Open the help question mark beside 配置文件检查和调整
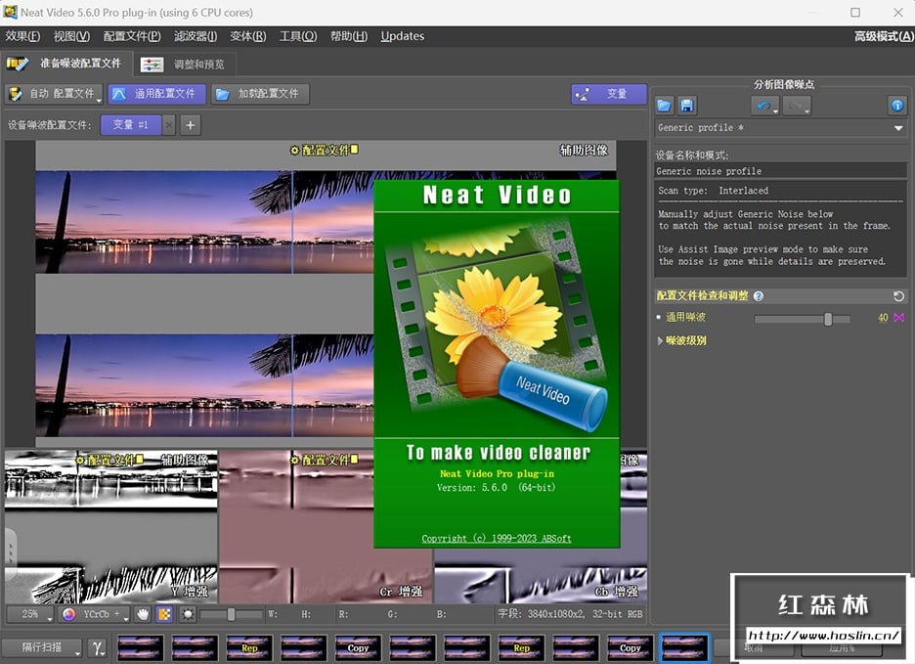Screen dimensions: 915x664 [x=759, y=296]
